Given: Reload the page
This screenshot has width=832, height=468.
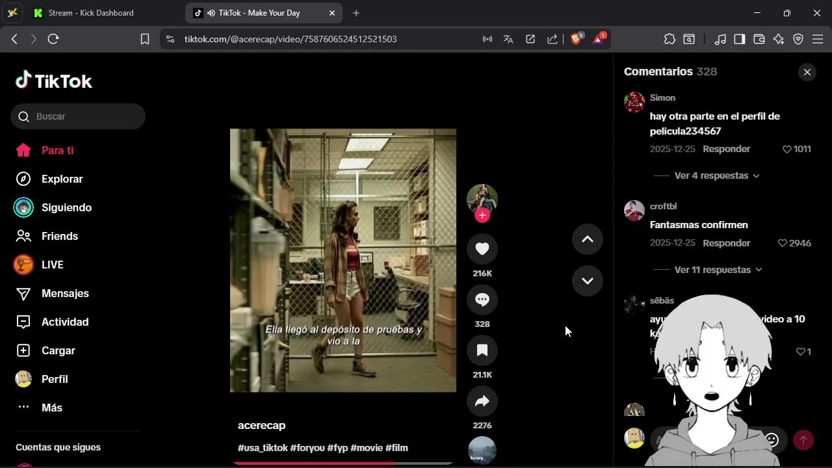Looking at the screenshot, I should 53,39.
